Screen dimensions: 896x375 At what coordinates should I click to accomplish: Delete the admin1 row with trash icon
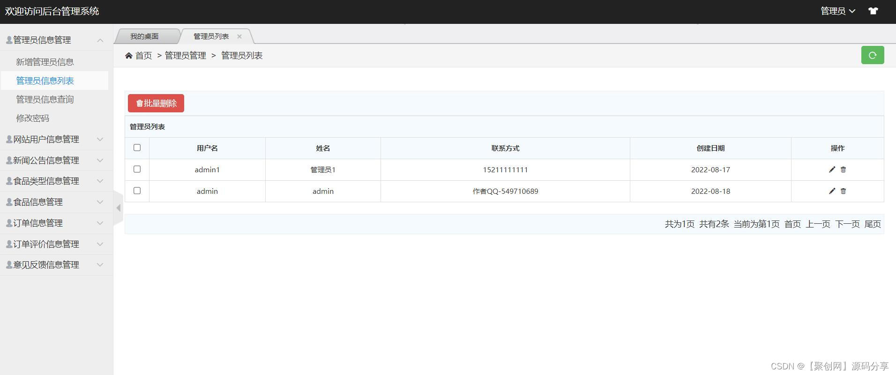pos(843,169)
